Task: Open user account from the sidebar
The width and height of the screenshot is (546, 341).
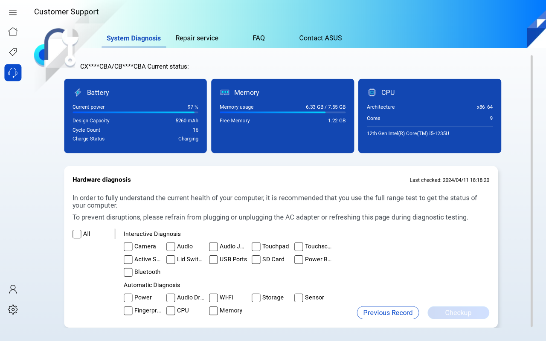Action: (x=12, y=289)
